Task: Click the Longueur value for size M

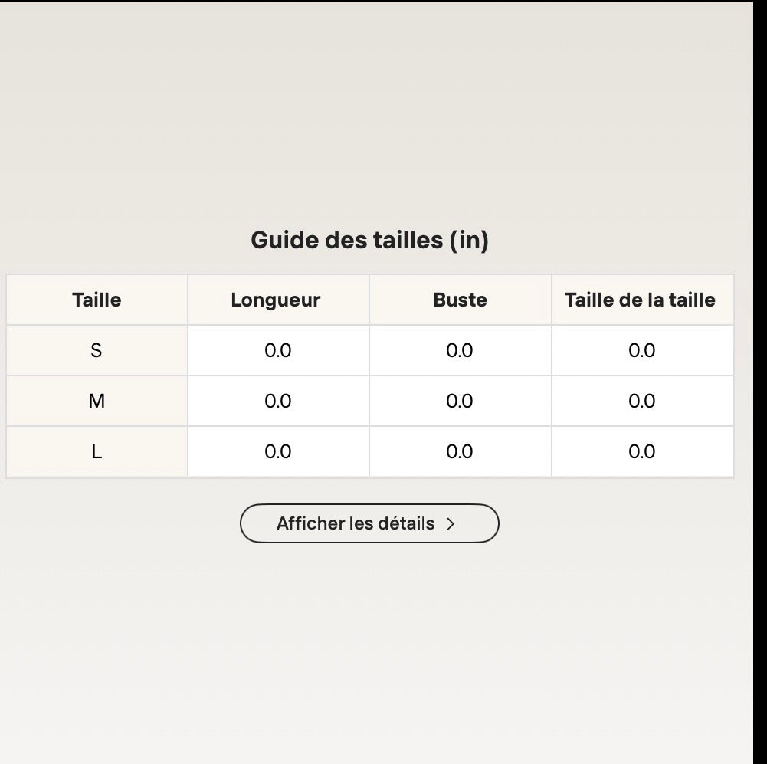Action: pyautogui.click(x=278, y=401)
